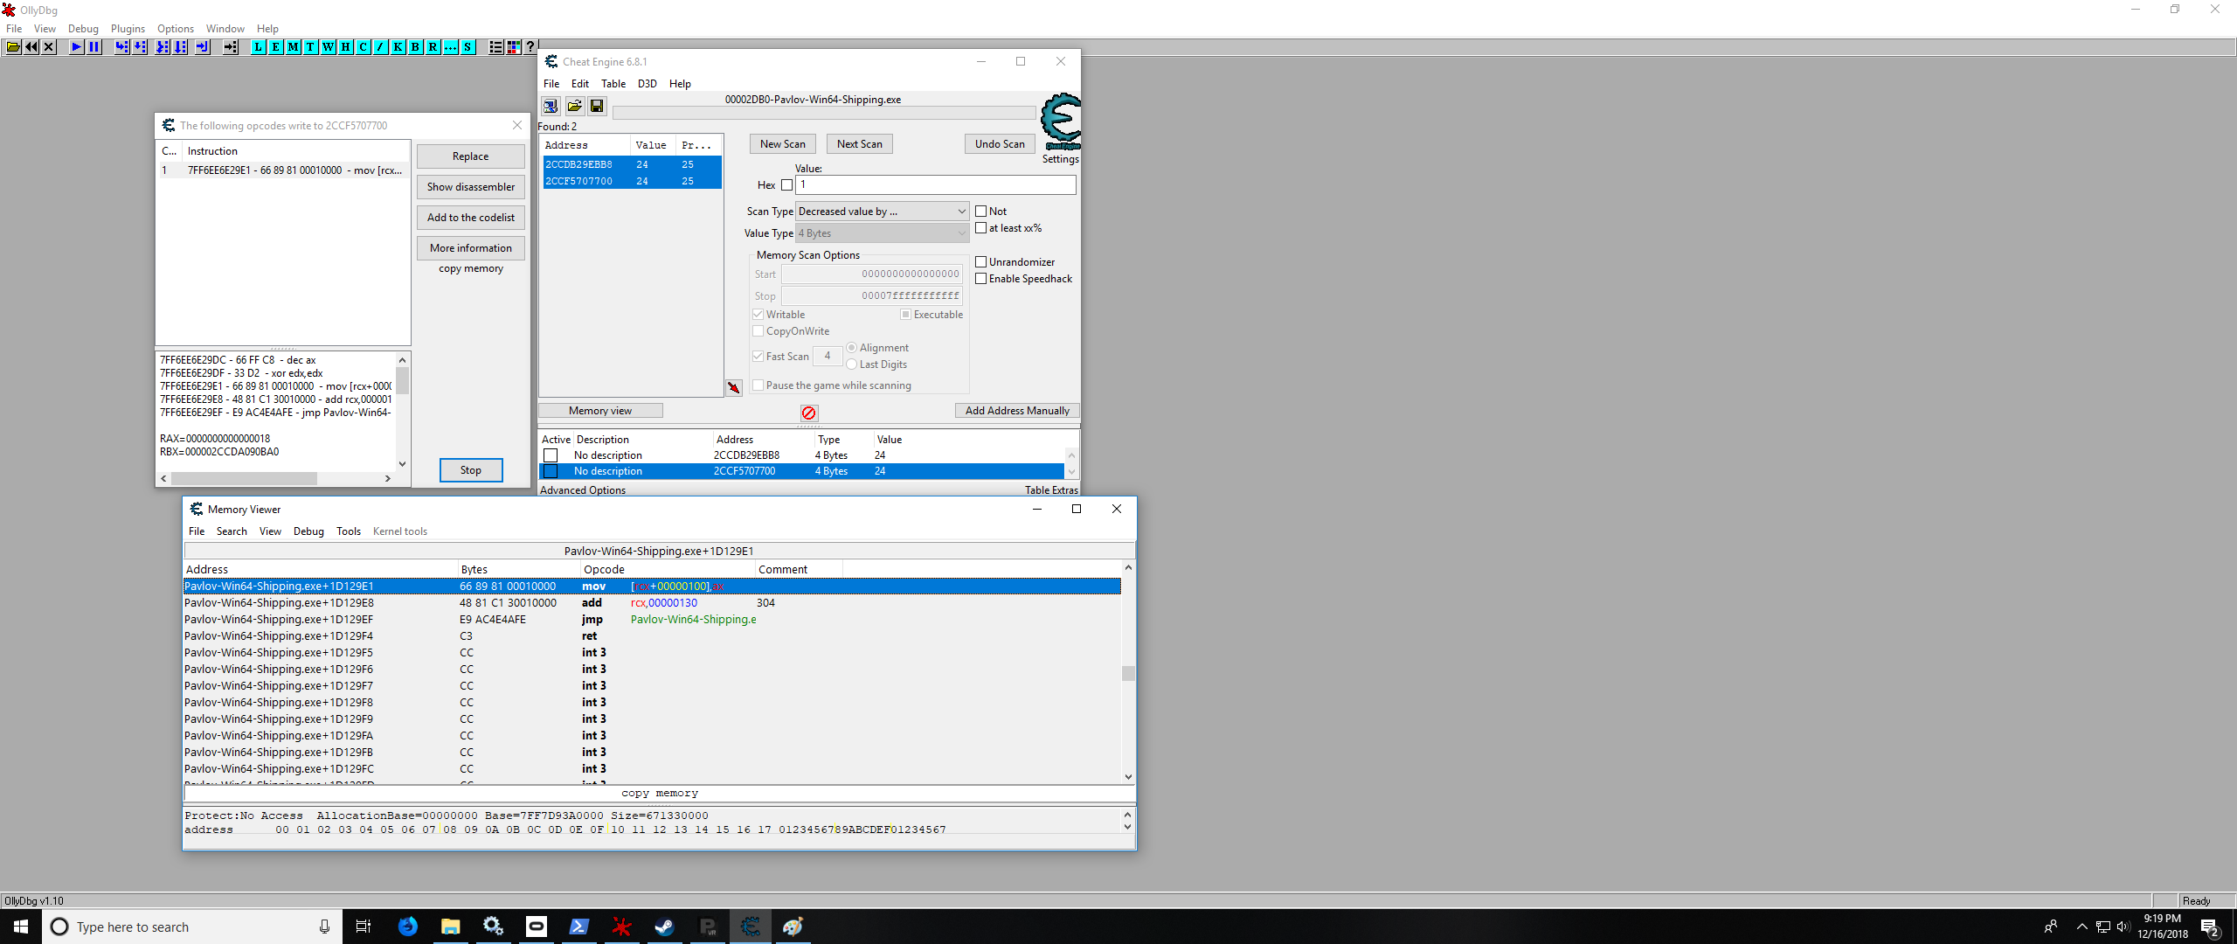Image resolution: width=2237 pixels, height=944 pixels.
Task: Open Kernel tools in Memory Viewer
Action: click(400, 531)
